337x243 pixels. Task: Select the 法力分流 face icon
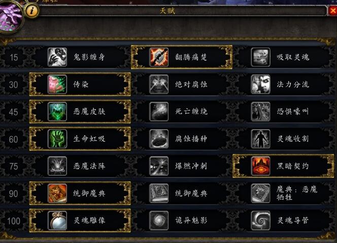point(260,84)
